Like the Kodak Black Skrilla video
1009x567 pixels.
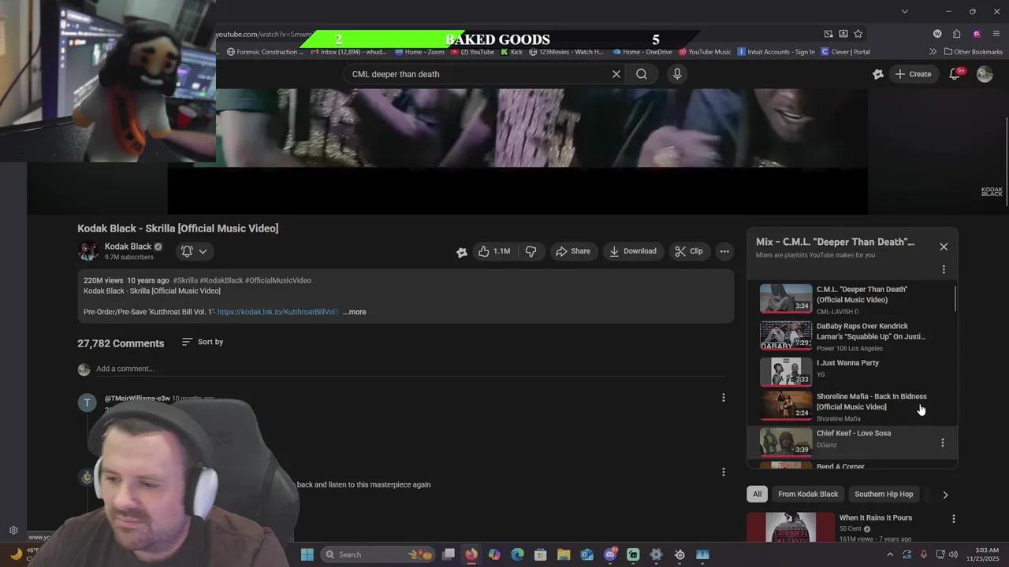point(494,251)
